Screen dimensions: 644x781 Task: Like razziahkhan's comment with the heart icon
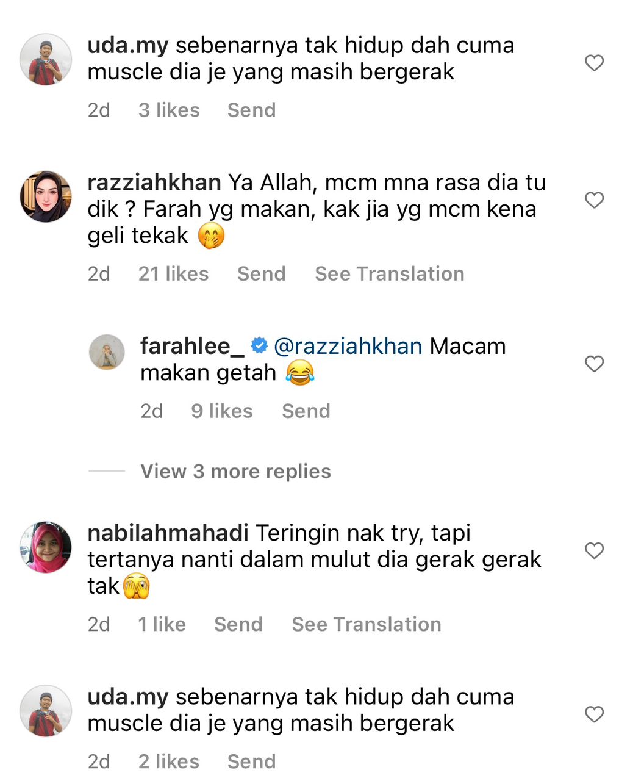click(x=594, y=200)
